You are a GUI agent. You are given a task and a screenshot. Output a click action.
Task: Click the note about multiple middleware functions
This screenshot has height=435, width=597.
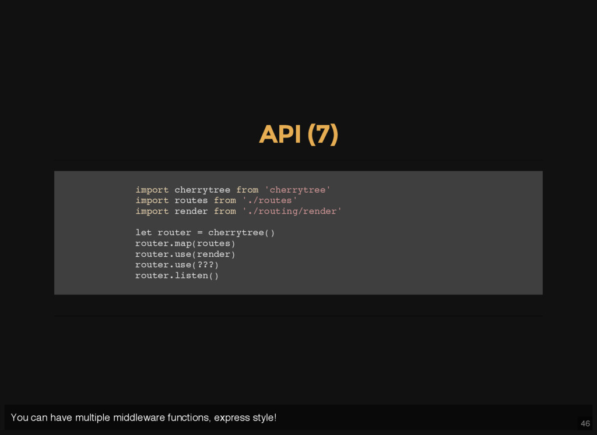click(143, 418)
